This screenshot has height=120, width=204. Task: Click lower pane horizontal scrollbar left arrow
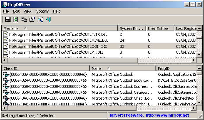point(4,108)
